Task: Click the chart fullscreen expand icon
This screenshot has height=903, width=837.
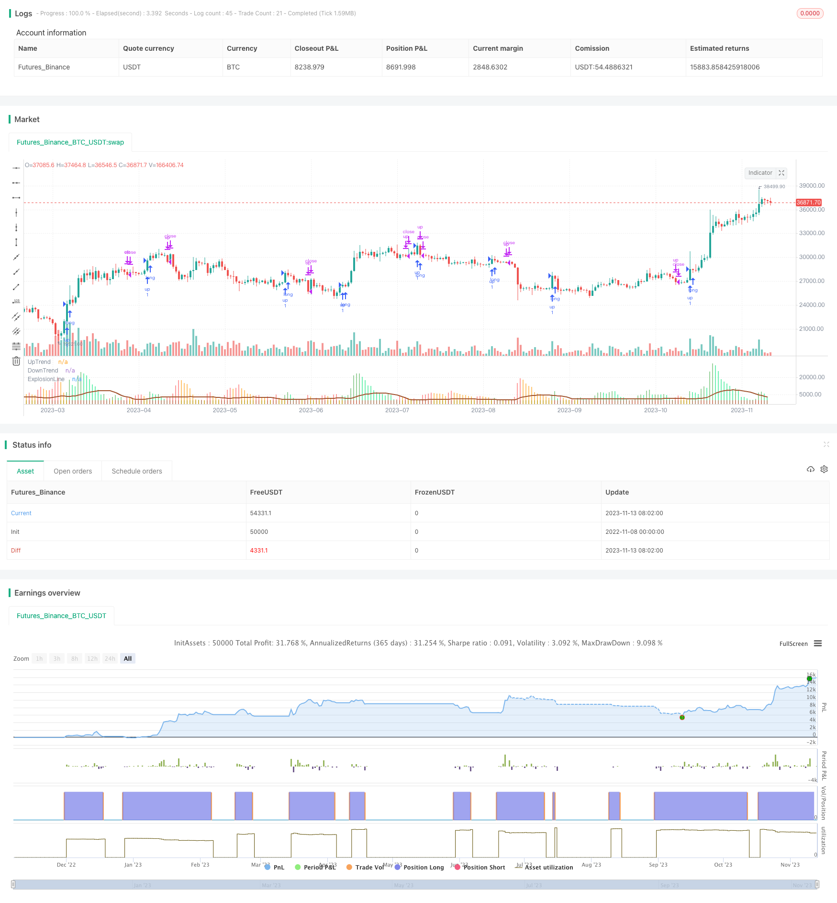Action: pyautogui.click(x=781, y=173)
